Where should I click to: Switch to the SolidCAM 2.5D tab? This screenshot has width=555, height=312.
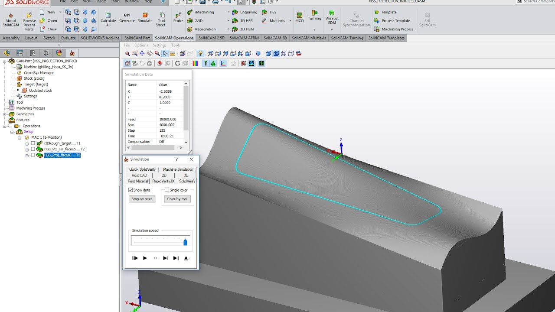click(212, 38)
